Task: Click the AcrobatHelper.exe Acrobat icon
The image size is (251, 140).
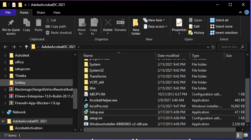Action: [x=86, y=100]
